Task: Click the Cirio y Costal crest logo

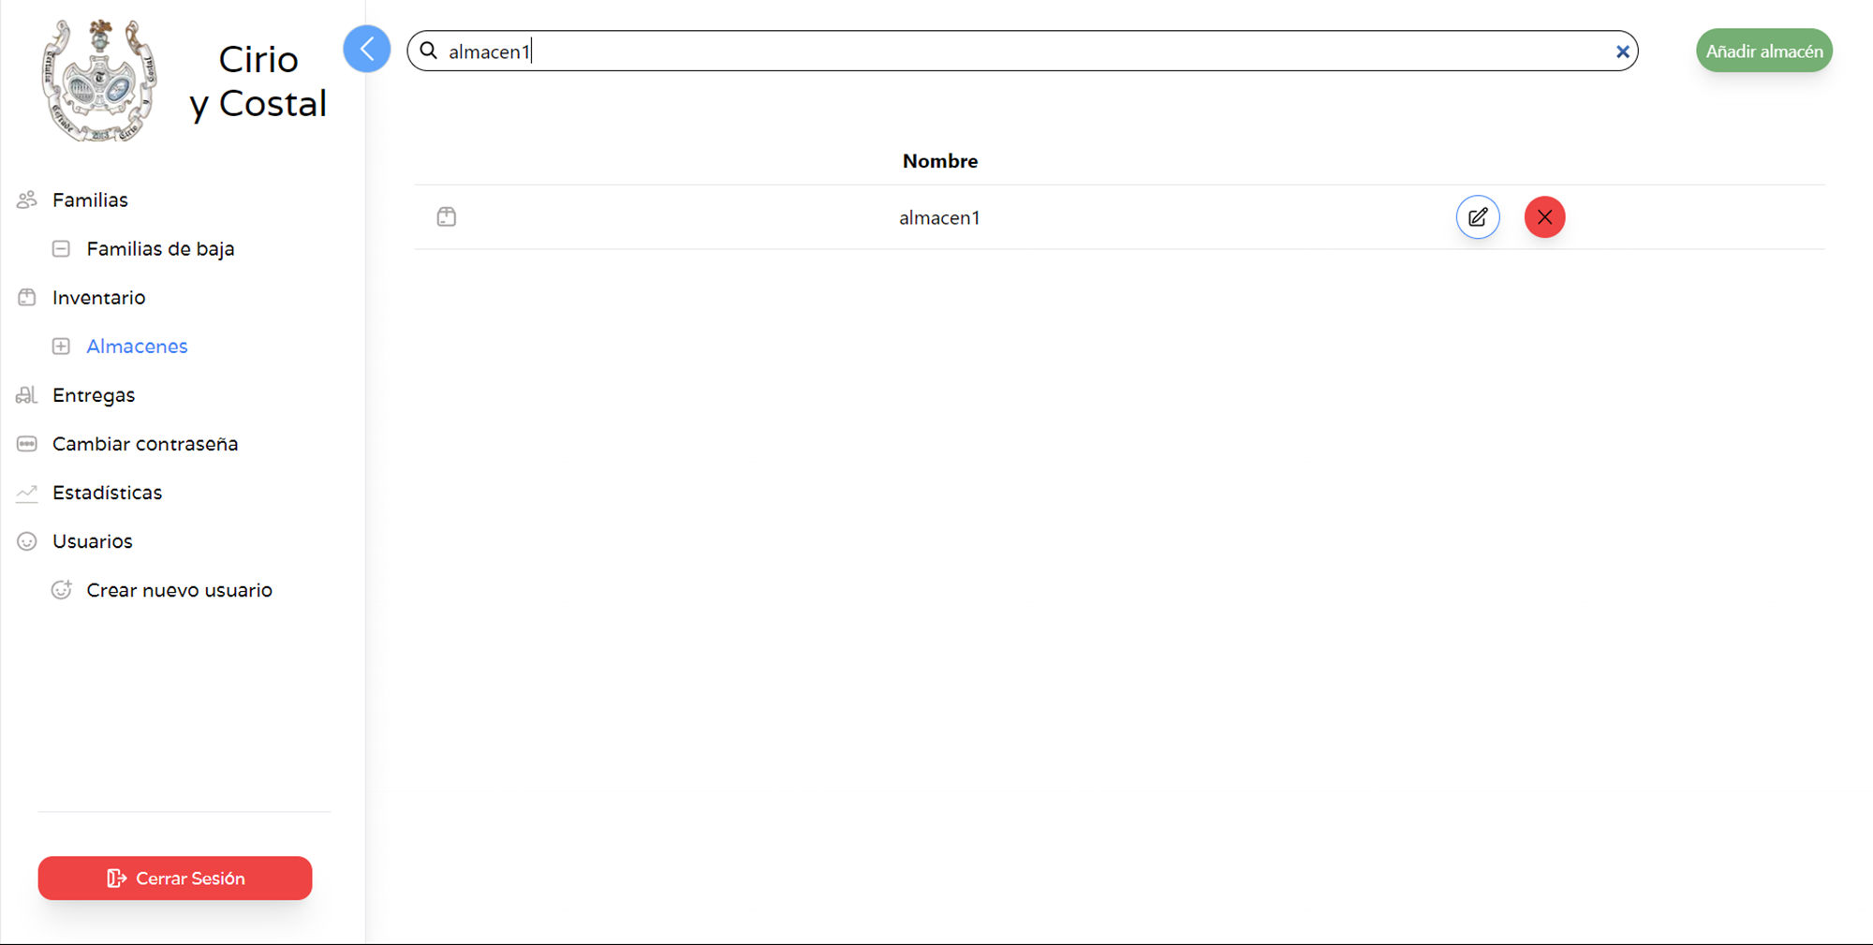Action: pyautogui.click(x=99, y=81)
